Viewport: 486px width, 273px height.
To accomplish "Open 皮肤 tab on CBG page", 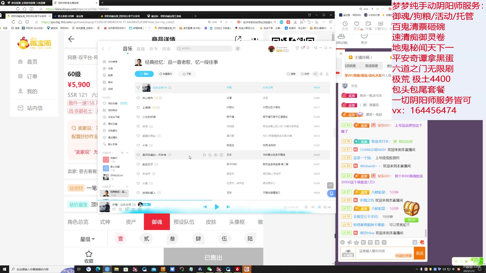I will point(211,222).
